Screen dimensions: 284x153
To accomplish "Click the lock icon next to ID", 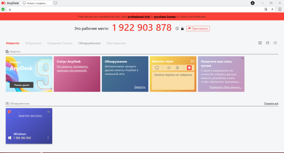I will tap(182, 28).
